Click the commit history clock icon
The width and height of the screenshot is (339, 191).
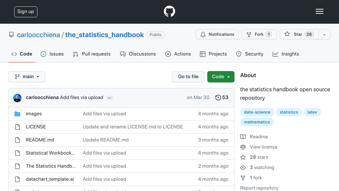(218, 98)
